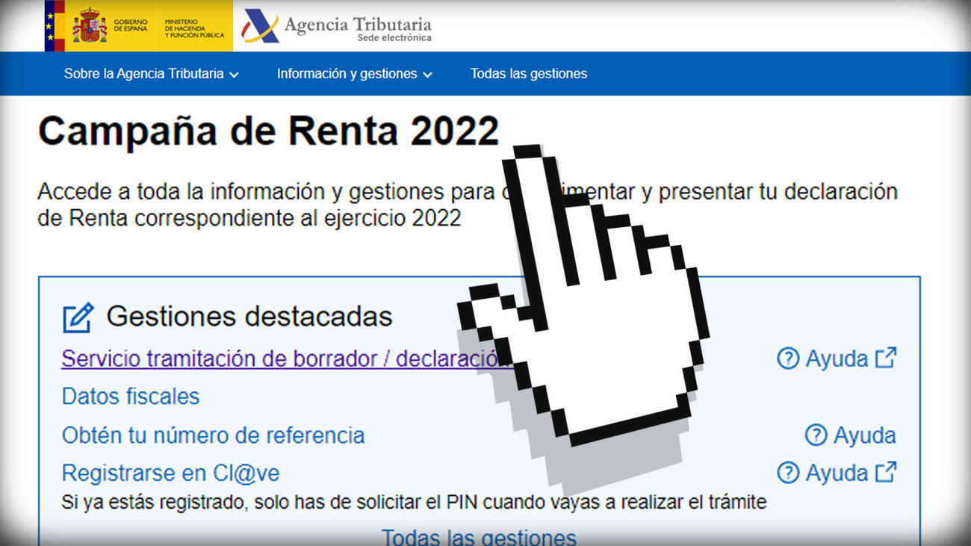Viewport: 971px width, 546px height.
Task: Open Obtén tu número de referencia
Action: pos(212,435)
